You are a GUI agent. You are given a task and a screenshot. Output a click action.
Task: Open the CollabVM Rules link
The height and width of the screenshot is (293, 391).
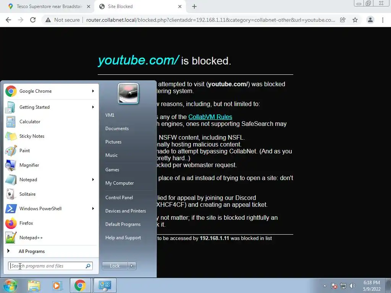coord(210,117)
